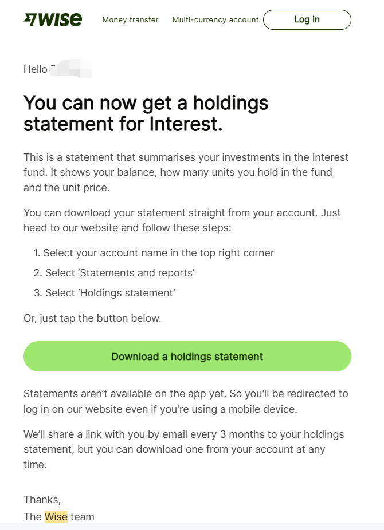Image resolution: width=384 pixels, height=530 pixels.
Task: Open the Money transfer link
Action: pyautogui.click(x=130, y=19)
